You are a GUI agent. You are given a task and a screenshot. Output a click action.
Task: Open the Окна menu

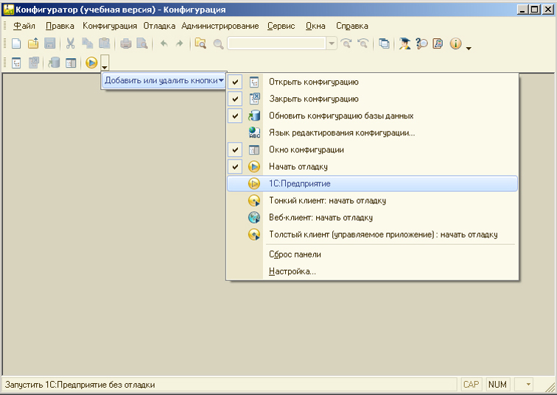(315, 26)
